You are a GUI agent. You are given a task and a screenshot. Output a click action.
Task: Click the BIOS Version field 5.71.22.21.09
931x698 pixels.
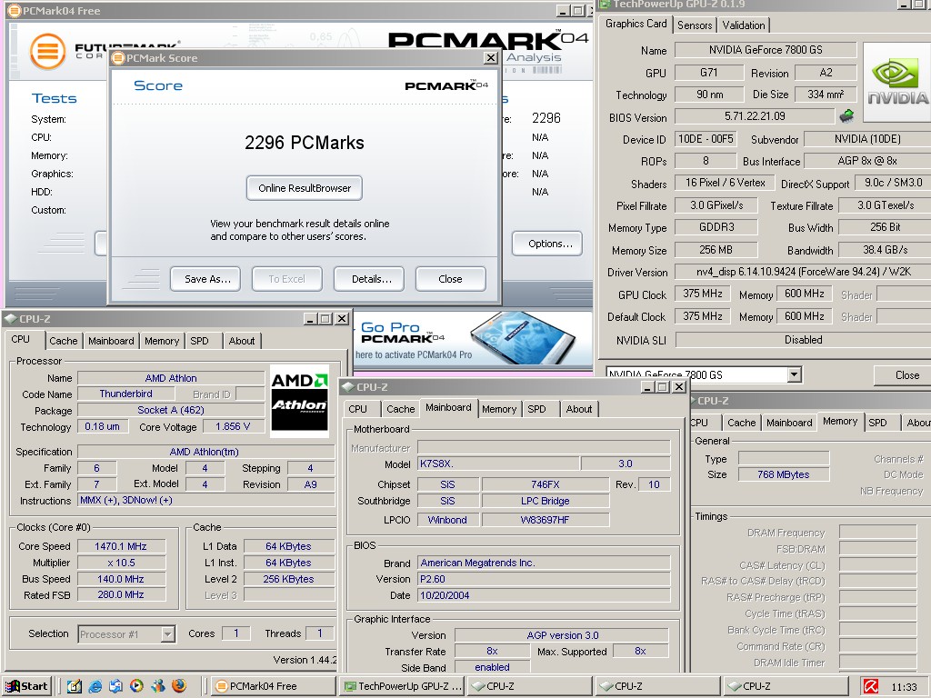tap(755, 116)
